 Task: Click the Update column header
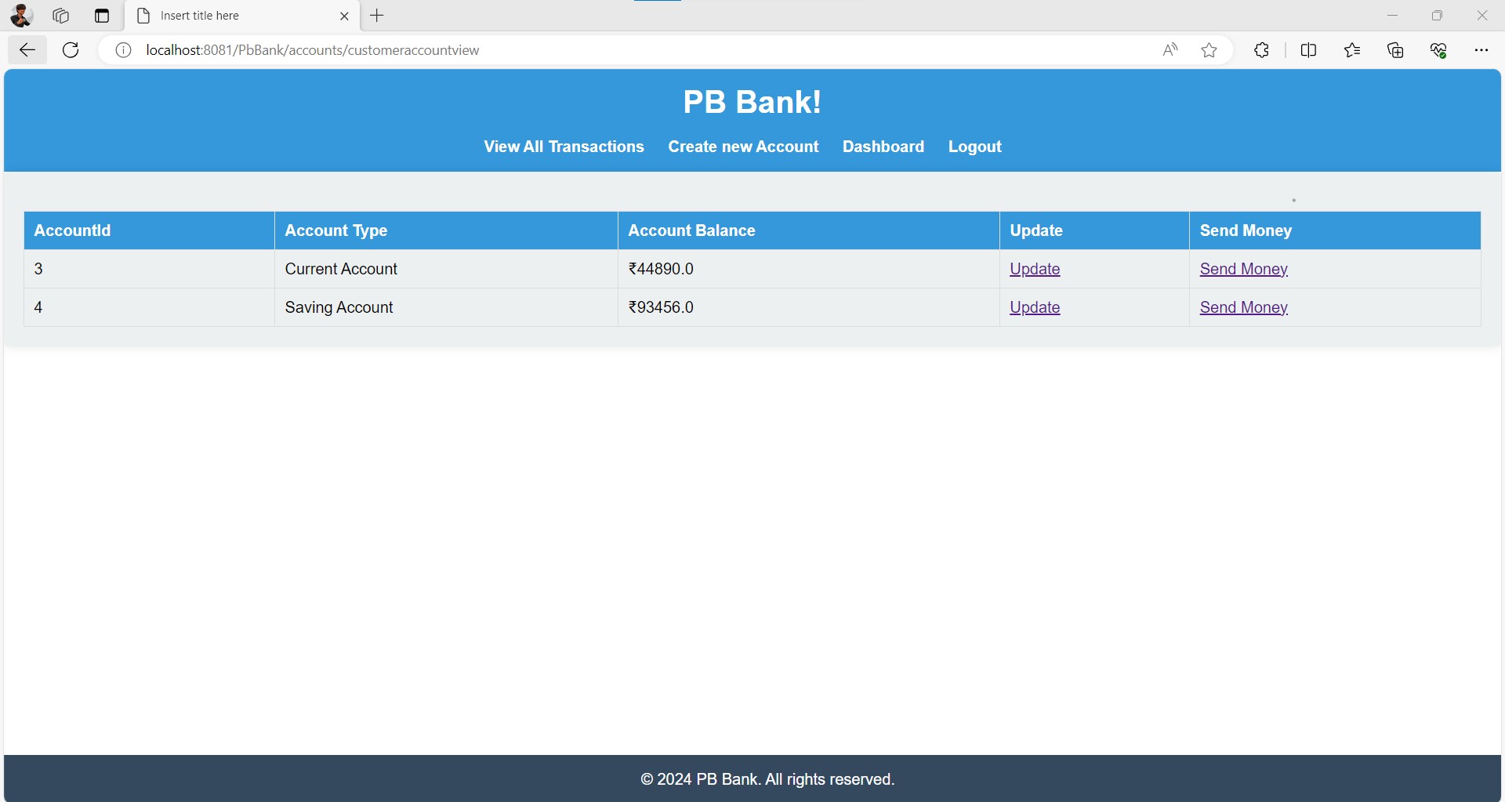(x=1095, y=230)
